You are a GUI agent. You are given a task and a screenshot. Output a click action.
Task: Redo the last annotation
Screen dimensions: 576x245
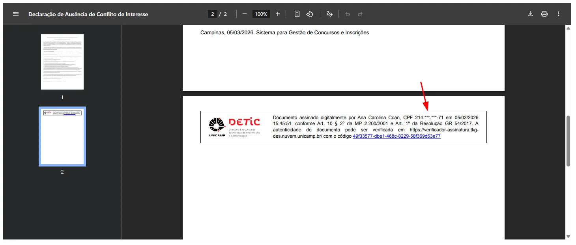point(360,14)
